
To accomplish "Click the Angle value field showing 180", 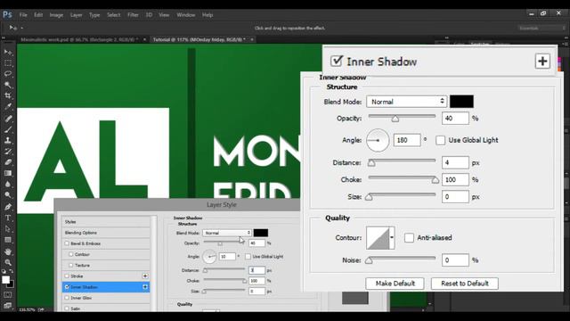I will point(407,140).
